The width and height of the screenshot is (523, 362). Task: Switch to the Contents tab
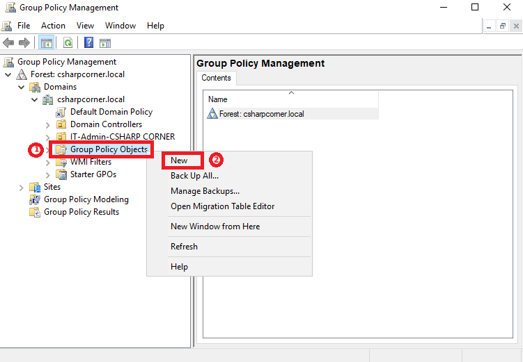216,78
